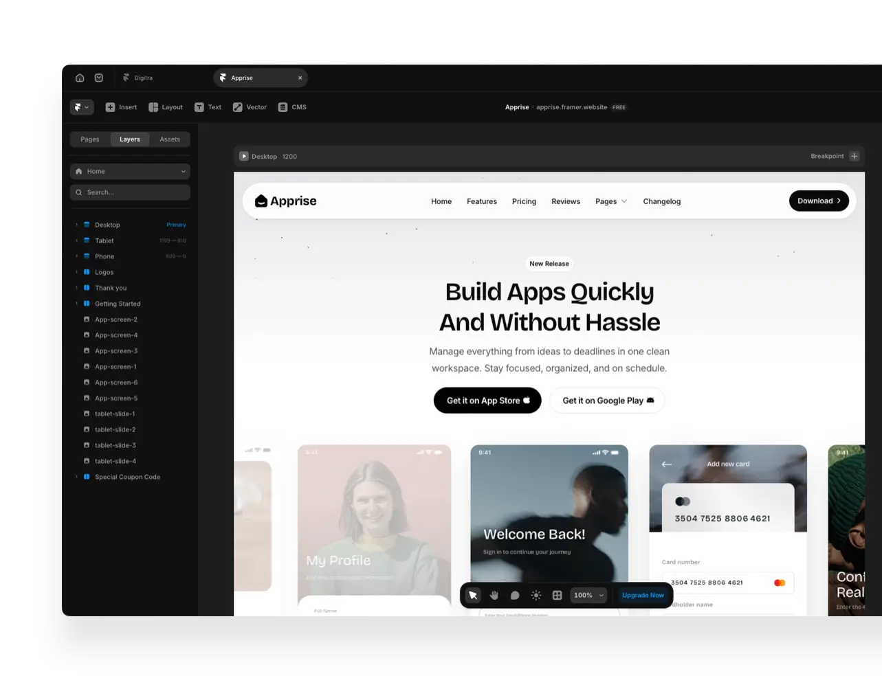Viewport: 882px width, 687px height.
Task: Toggle light/dark canvas with sun icon
Action: [536, 596]
